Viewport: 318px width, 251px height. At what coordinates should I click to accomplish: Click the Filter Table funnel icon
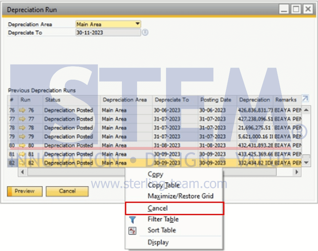(x=132, y=220)
